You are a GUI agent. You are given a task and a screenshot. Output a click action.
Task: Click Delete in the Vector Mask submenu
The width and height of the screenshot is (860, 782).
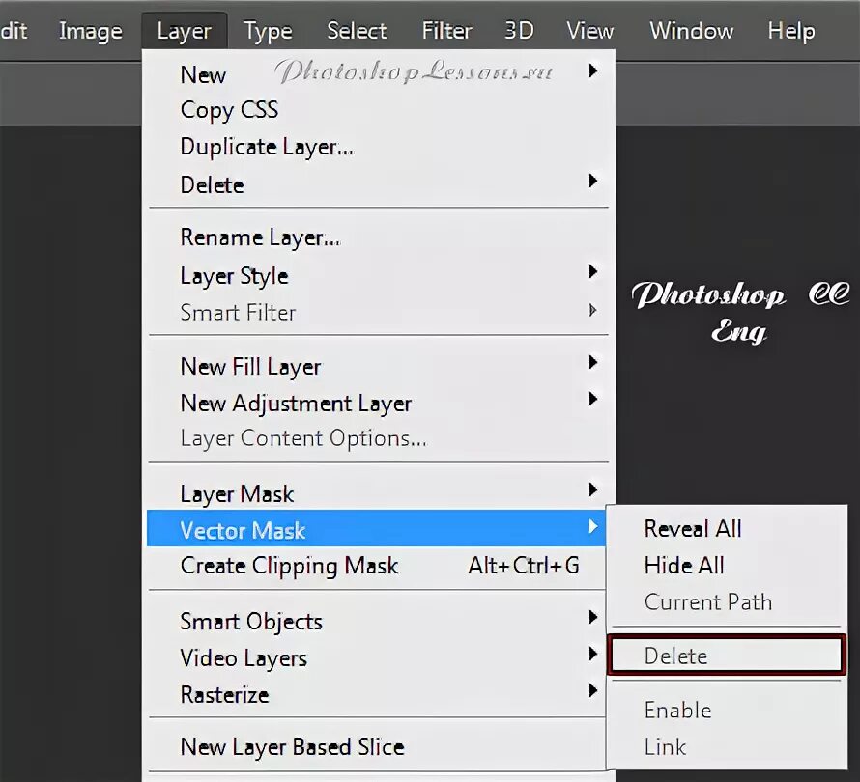point(727,655)
